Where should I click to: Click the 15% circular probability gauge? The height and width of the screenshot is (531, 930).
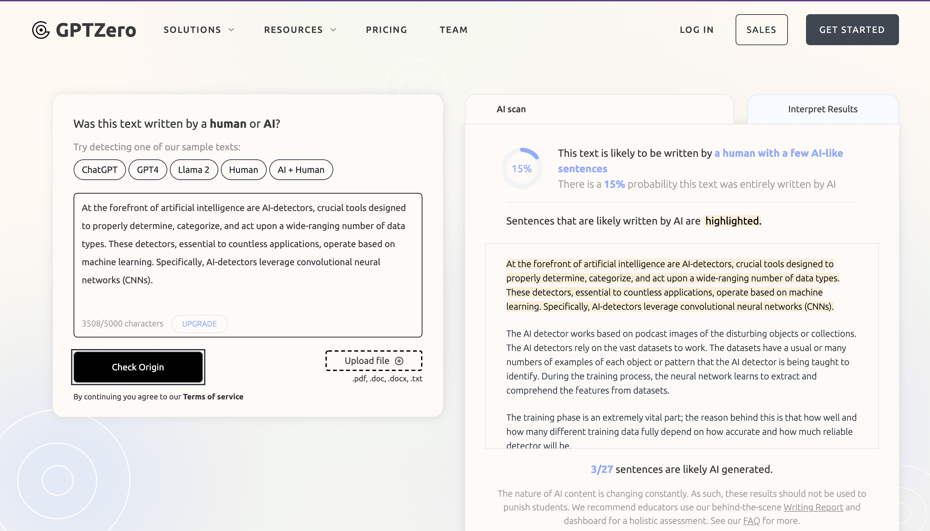click(521, 168)
